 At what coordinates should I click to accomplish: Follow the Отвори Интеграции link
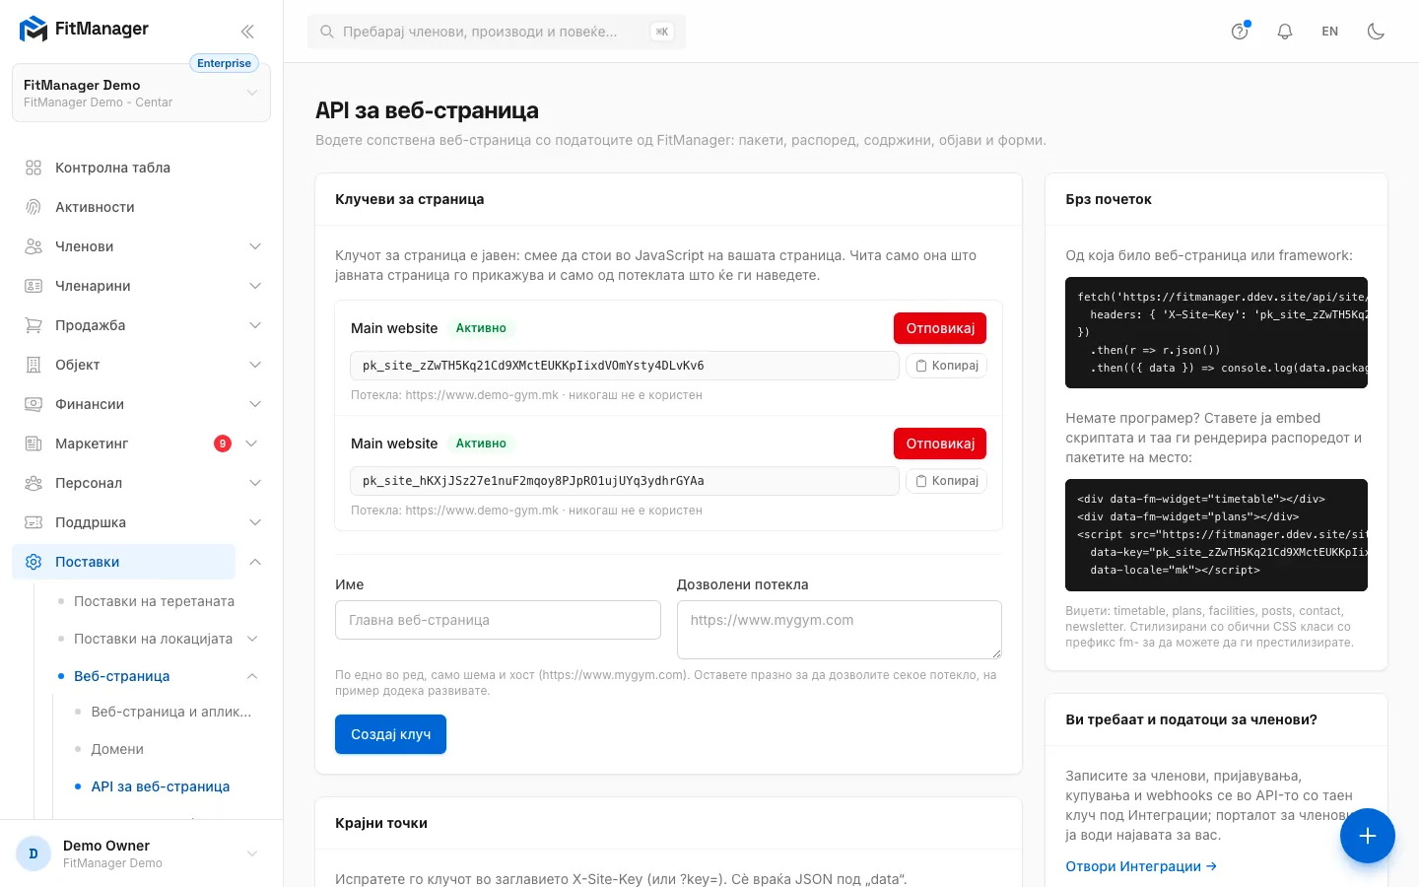(1141, 866)
